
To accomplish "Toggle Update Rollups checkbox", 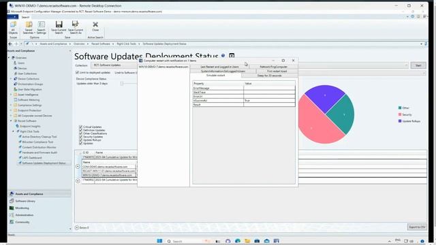I will [80, 140].
